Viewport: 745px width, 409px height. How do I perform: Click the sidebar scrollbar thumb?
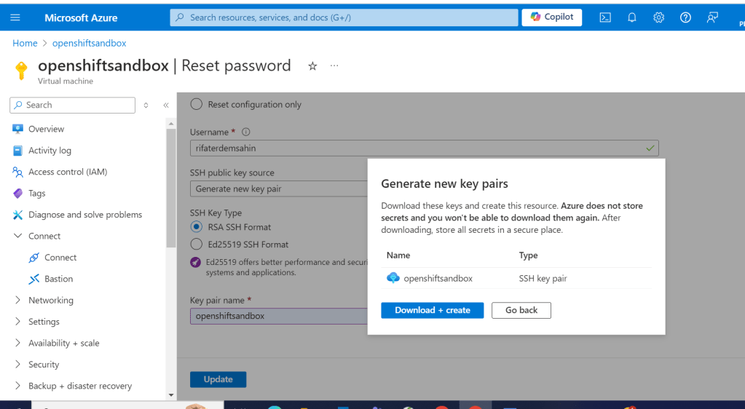click(171, 188)
